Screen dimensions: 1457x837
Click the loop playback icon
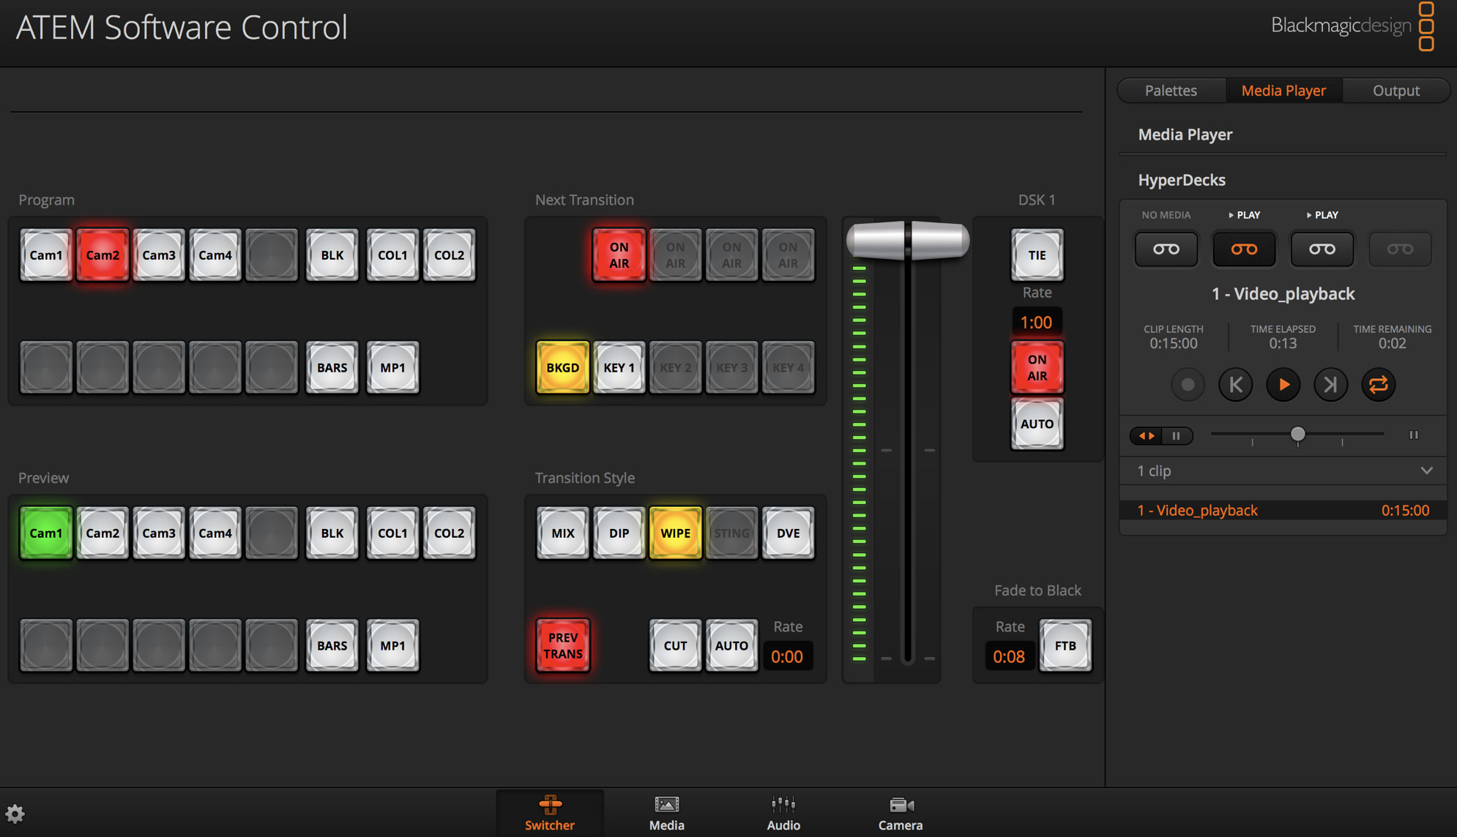1379,384
